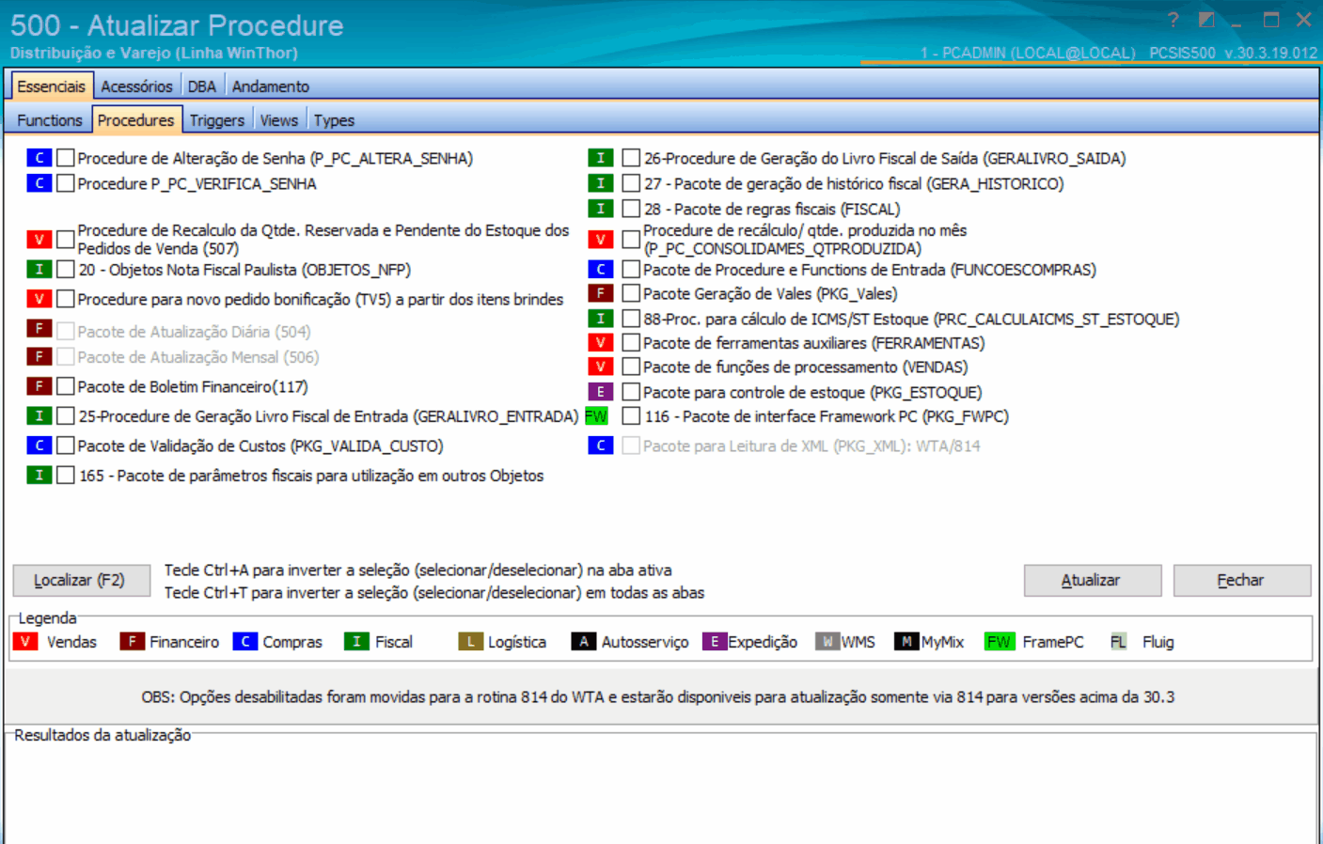Screen dimensions: 1323x844
Task: Click the blue C icon beside P_PC_ALTERA_SENHA
Action: (x=39, y=158)
